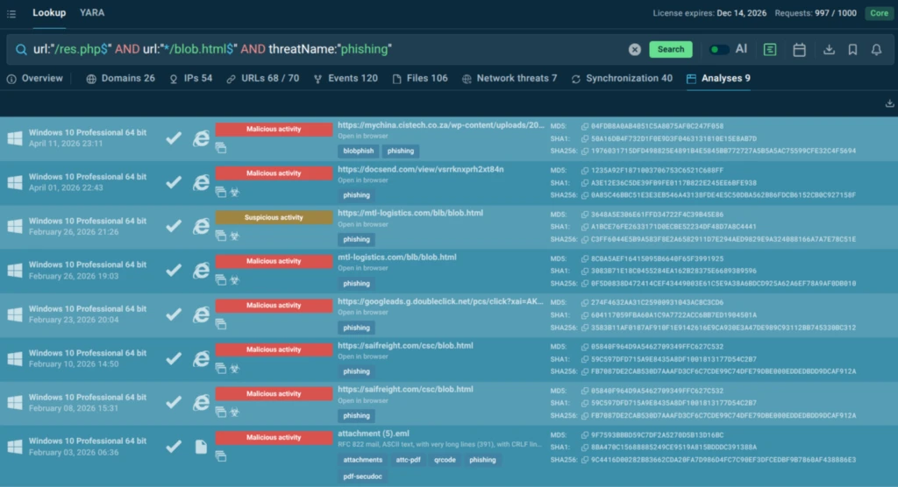
Task: Copy MD5 hash of the first analysis
Action: click(x=585, y=126)
